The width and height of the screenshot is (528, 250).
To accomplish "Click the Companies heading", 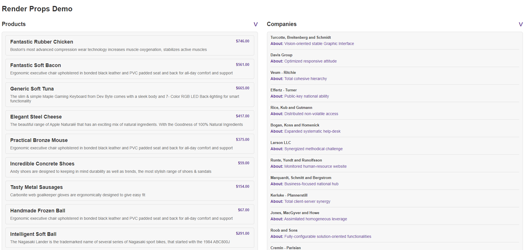I will pyautogui.click(x=282, y=24).
